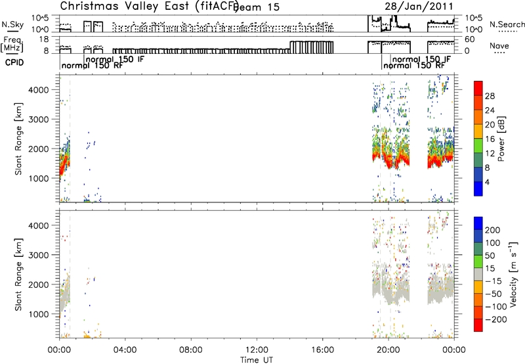
Task: Select the light green Power segment between 12 and 16
Action: coord(478,146)
